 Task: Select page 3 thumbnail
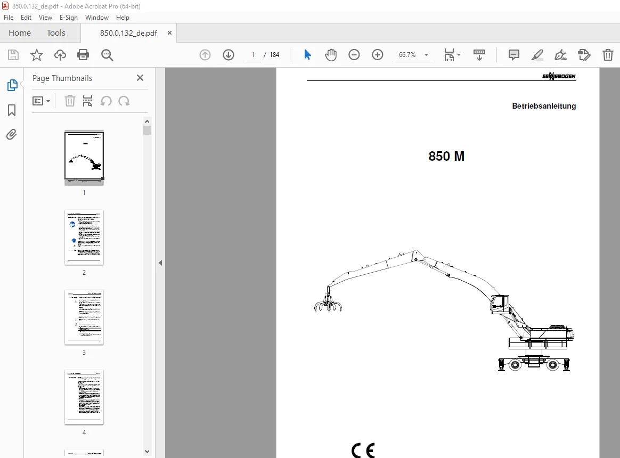tap(84, 317)
